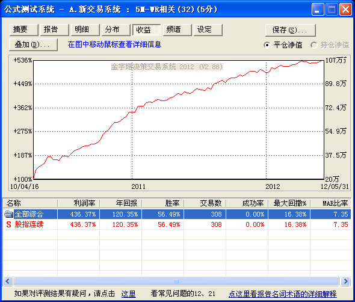The width and height of the screenshot is (355, 302).
Task: Close the 公式测试系统 window
Action: click(x=345, y=10)
